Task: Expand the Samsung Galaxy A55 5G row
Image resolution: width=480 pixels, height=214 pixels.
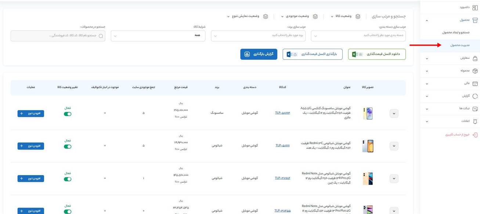Action: [394, 113]
